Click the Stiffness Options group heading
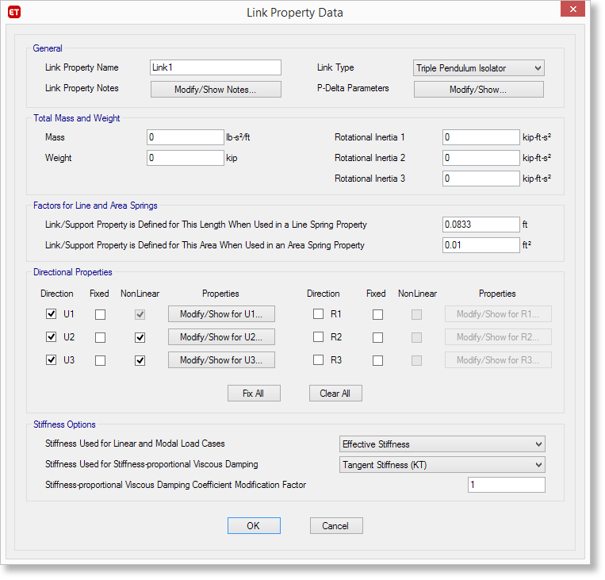This screenshot has width=605, height=580. [x=64, y=424]
